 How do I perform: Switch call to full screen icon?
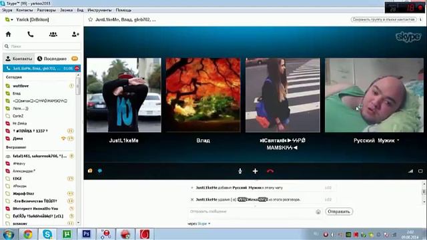pos(420,171)
